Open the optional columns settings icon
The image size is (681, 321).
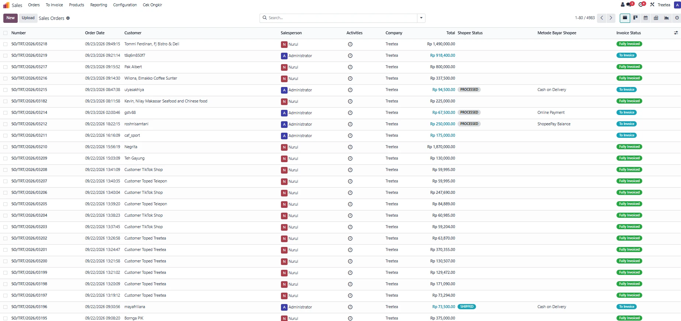tap(676, 33)
